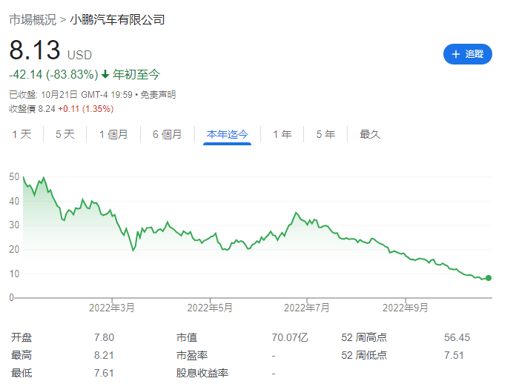This screenshot has height=384, width=516.
Task: Click the 市值 value 70.07亿
Action: (x=290, y=337)
